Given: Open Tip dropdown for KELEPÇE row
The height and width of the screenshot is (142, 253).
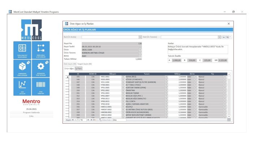Looking at the screenshot, I should [x=225, y=107].
